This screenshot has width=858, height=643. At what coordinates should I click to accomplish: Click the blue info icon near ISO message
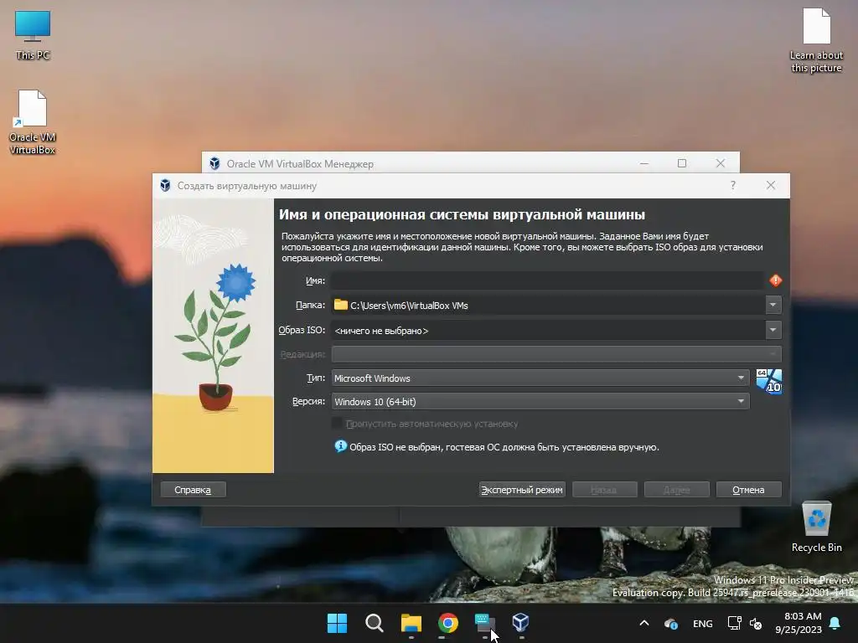coord(340,446)
